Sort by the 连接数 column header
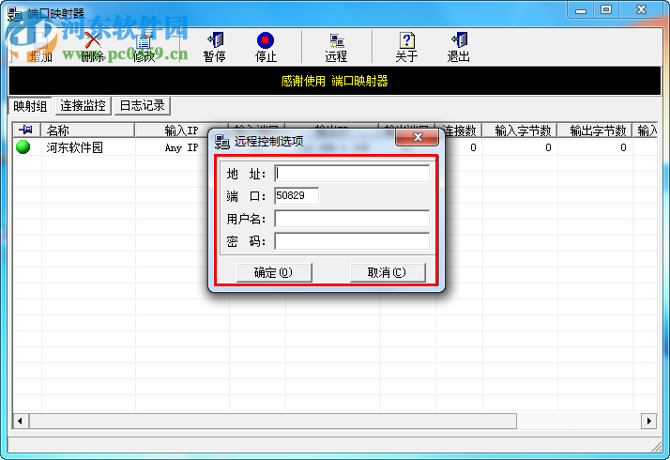670x460 pixels. click(x=459, y=130)
